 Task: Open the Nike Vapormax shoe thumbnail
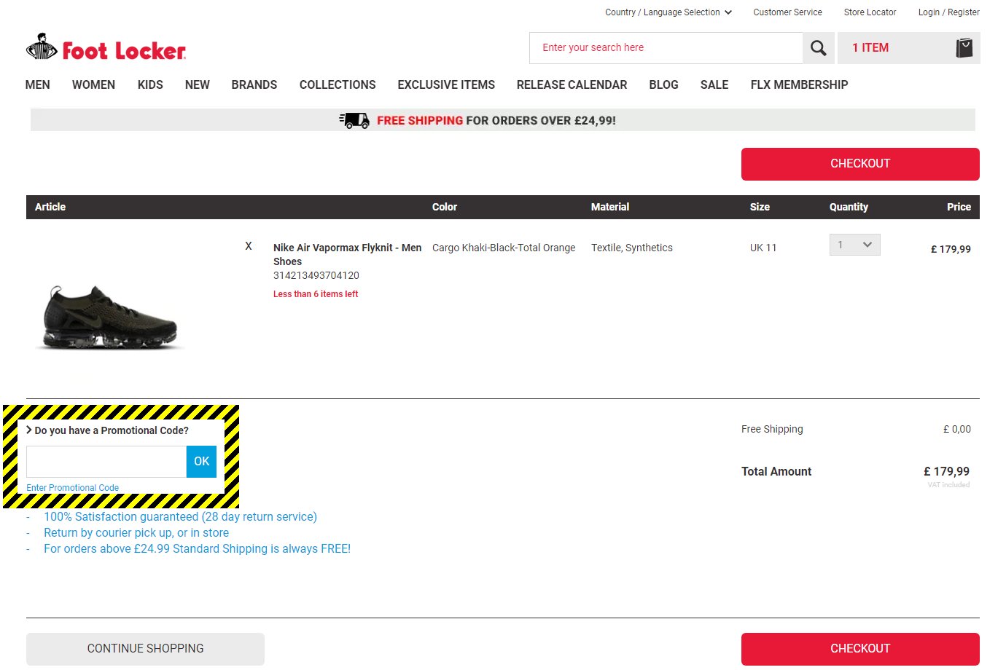110,317
